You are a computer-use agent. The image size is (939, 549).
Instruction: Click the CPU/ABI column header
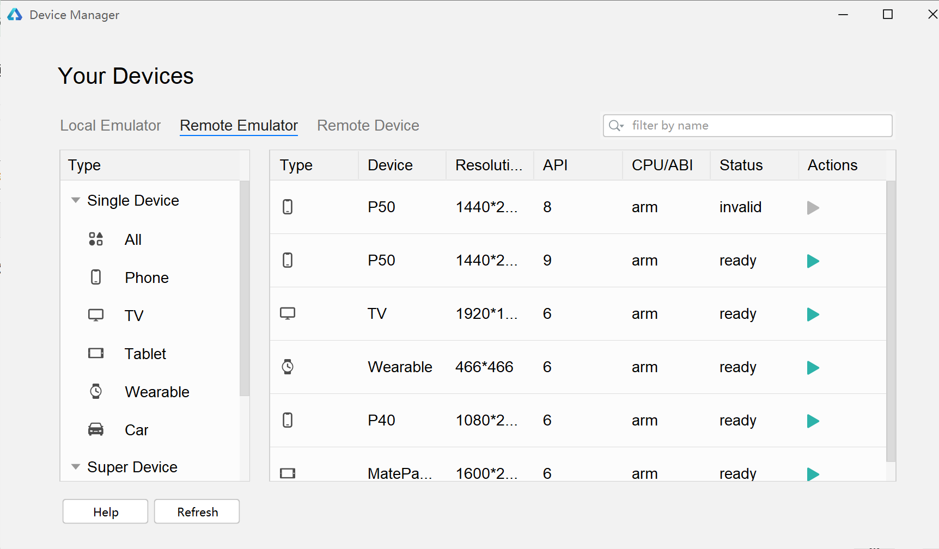[x=666, y=165]
